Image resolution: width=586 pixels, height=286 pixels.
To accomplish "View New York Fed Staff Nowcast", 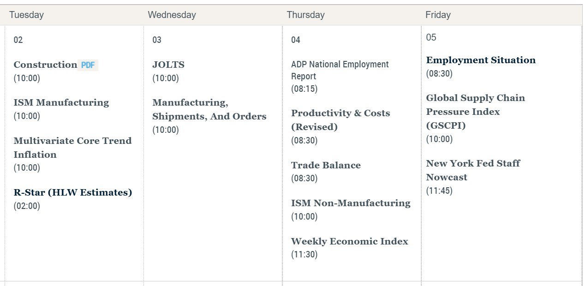I will 473,170.
